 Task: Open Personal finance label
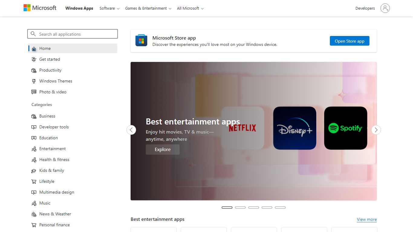(x=54, y=225)
